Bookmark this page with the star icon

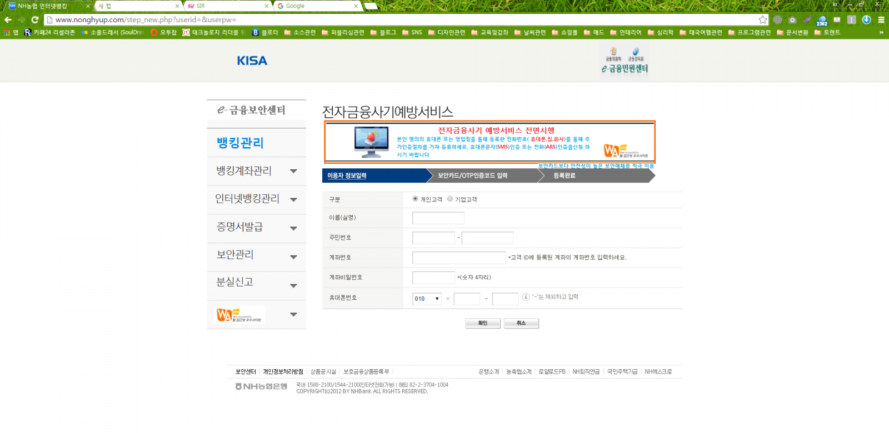(763, 19)
